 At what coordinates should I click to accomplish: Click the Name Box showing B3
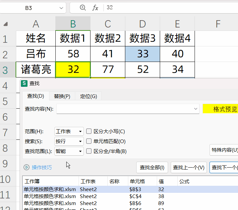click(x=29, y=8)
